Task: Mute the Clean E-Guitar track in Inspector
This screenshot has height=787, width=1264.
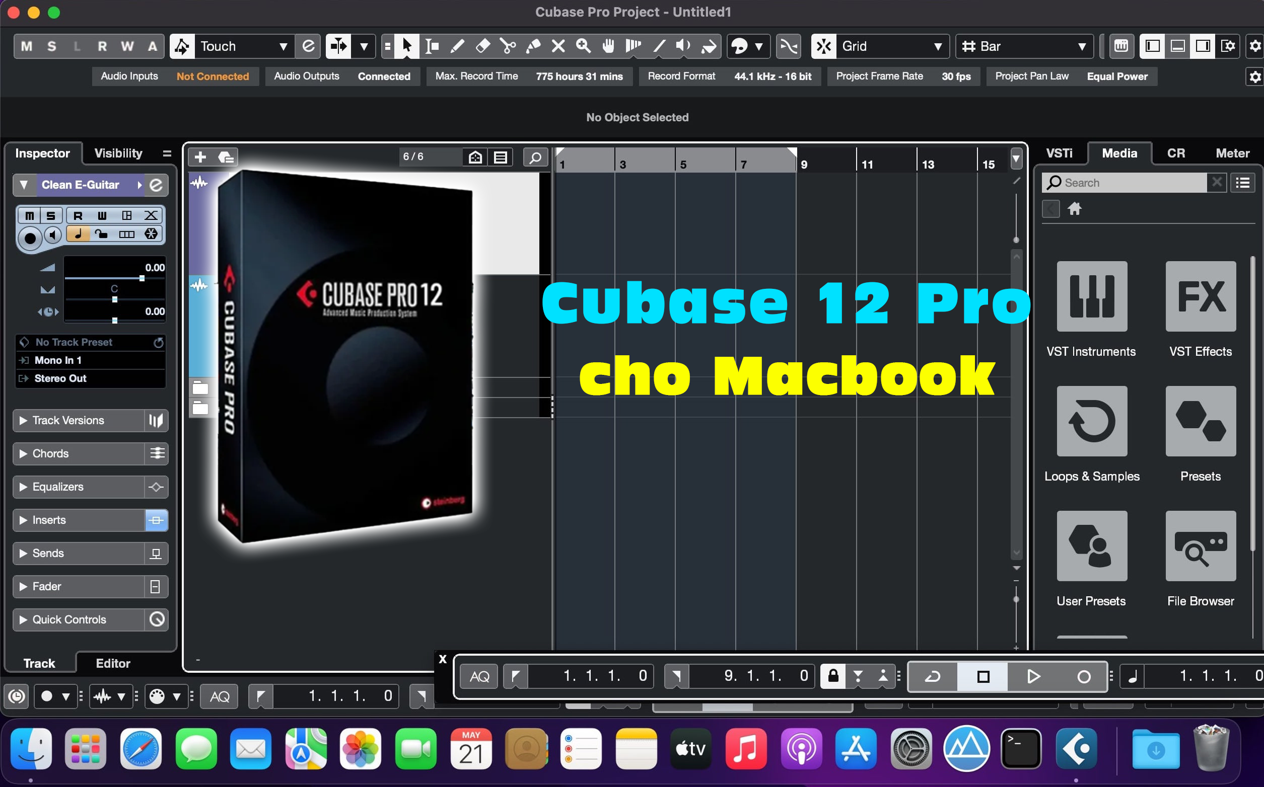Action: pyautogui.click(x=30, y=215)
